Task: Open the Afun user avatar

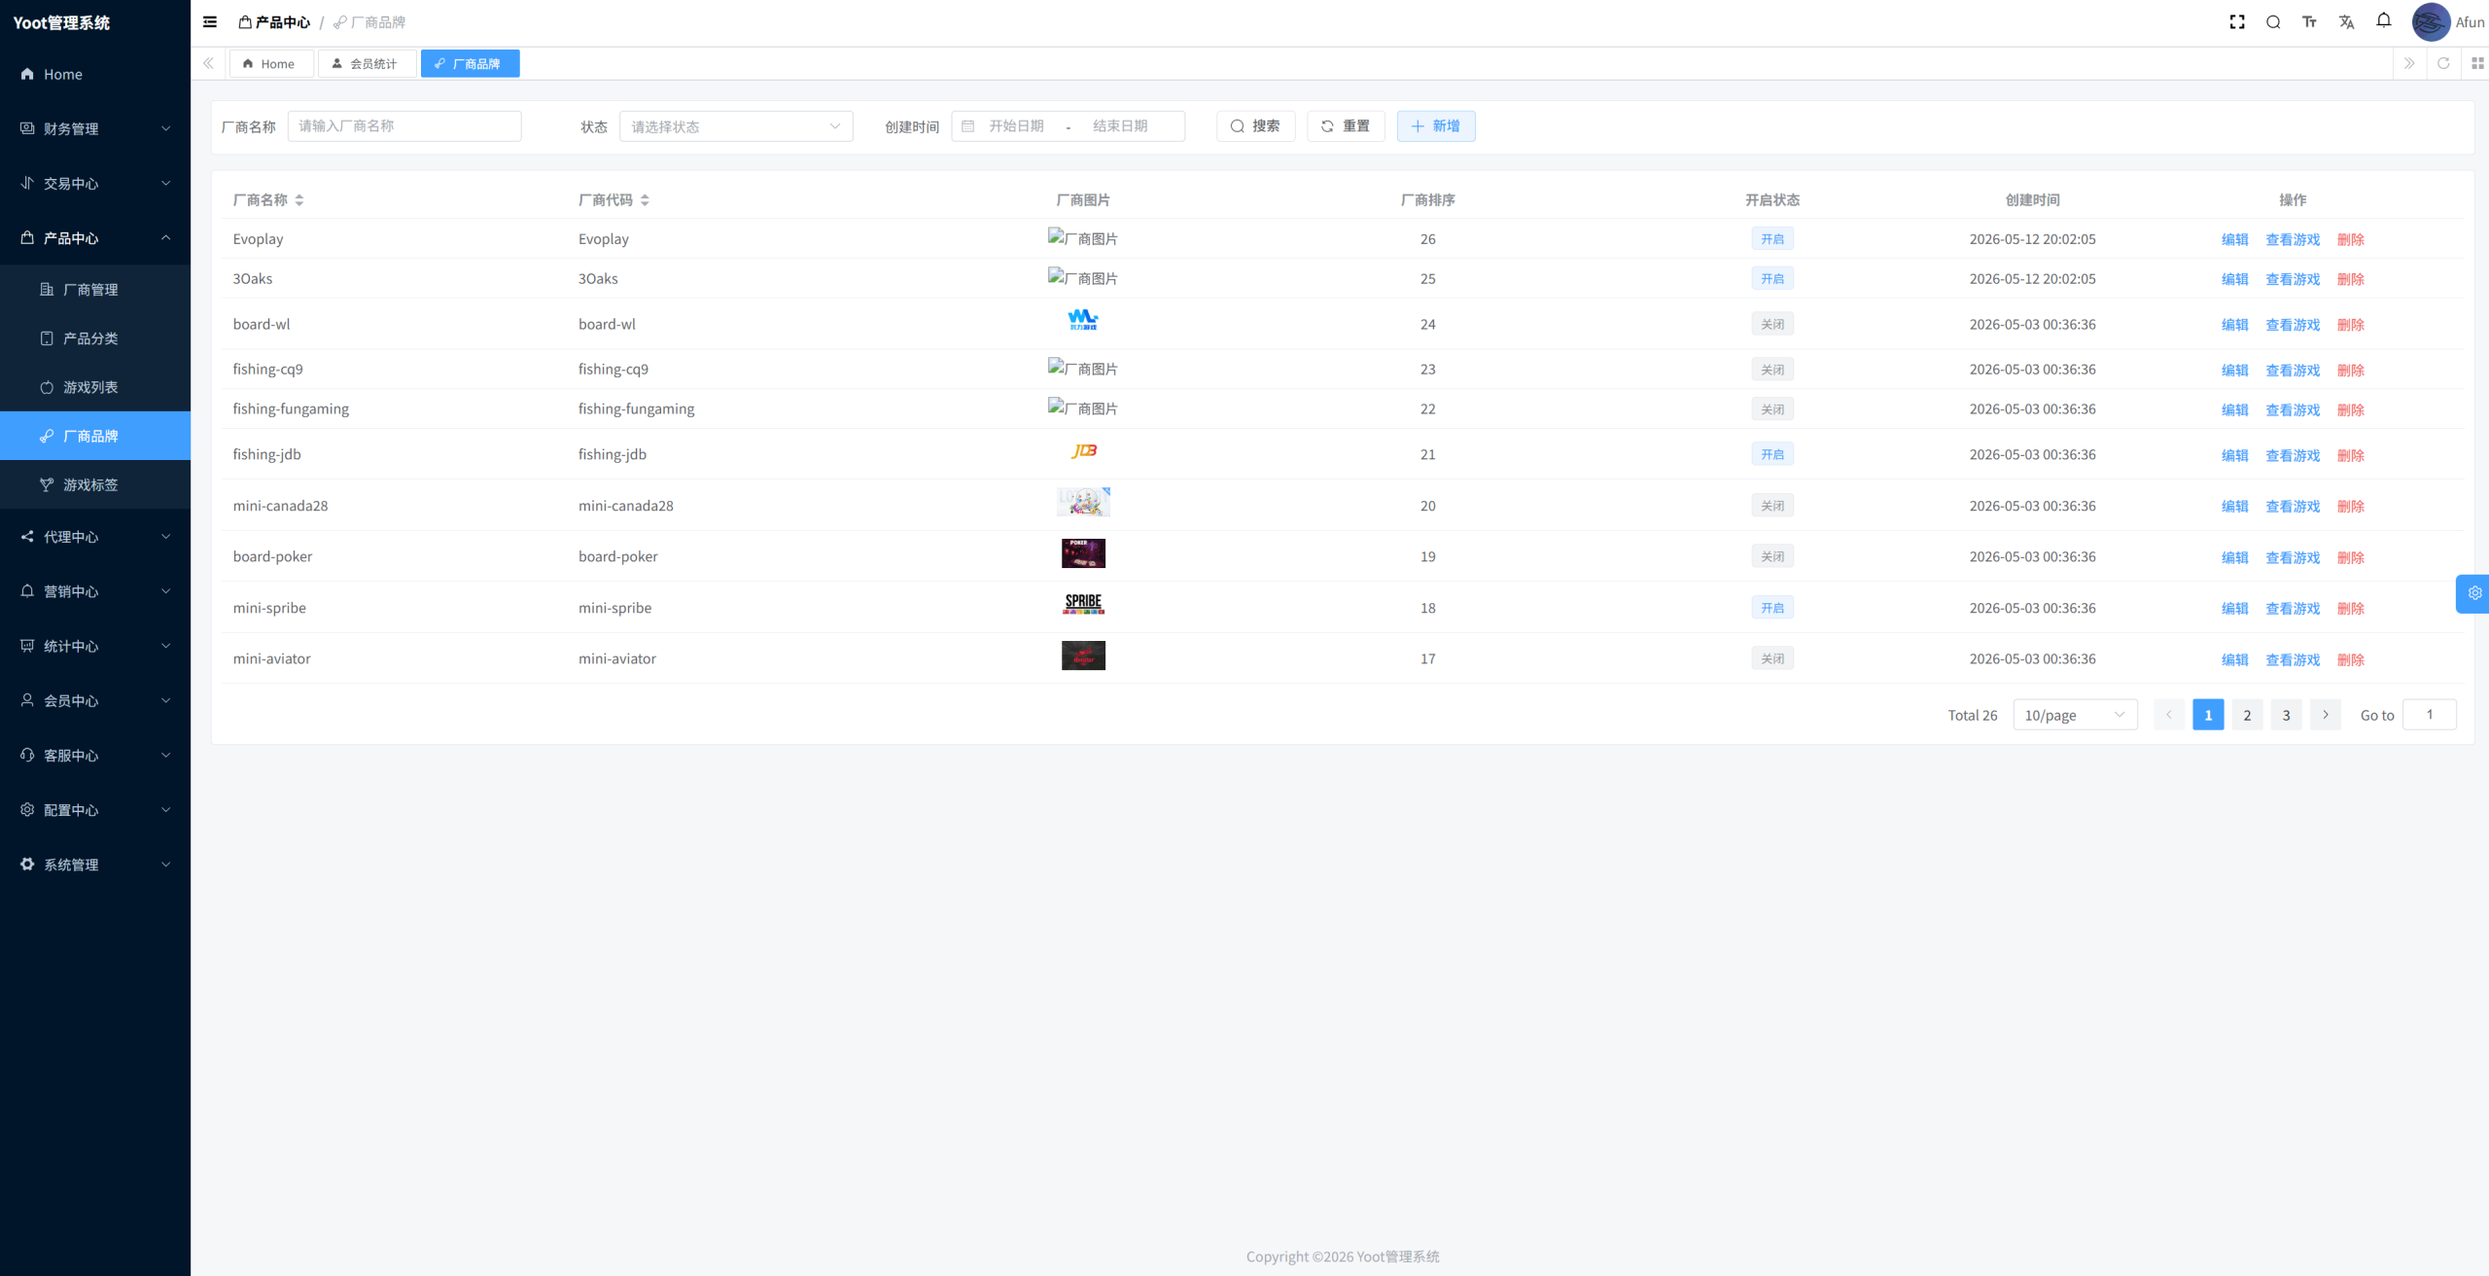Action: (x=2431, y=21)
